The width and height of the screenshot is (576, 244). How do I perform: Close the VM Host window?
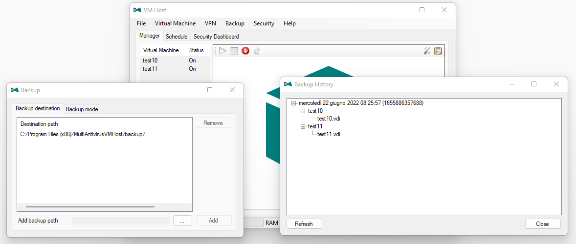click(x=444, y=10)
